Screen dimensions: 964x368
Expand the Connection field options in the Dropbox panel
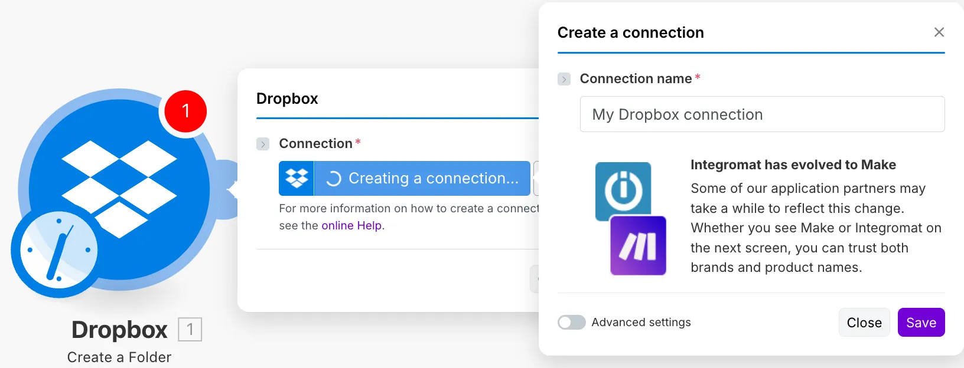(x=263, y=144)
